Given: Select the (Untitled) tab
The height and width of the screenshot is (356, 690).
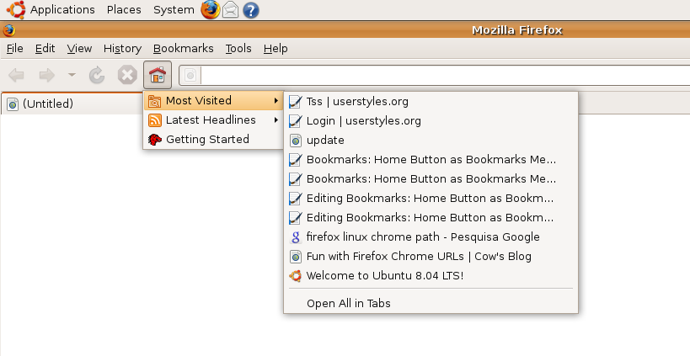Looking at the screenshot, I should click(x=72, y=104).
